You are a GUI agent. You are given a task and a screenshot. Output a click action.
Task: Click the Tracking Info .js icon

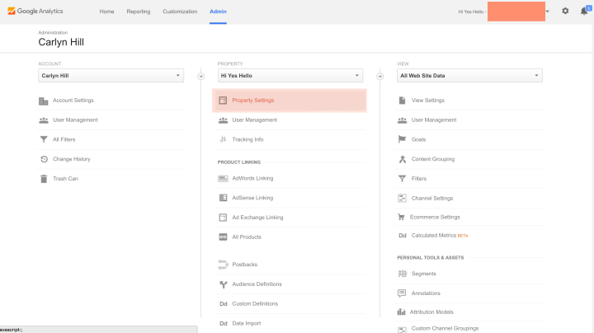(x=223, y=139)
